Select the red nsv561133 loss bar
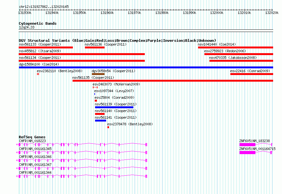 tap(46, 47)
